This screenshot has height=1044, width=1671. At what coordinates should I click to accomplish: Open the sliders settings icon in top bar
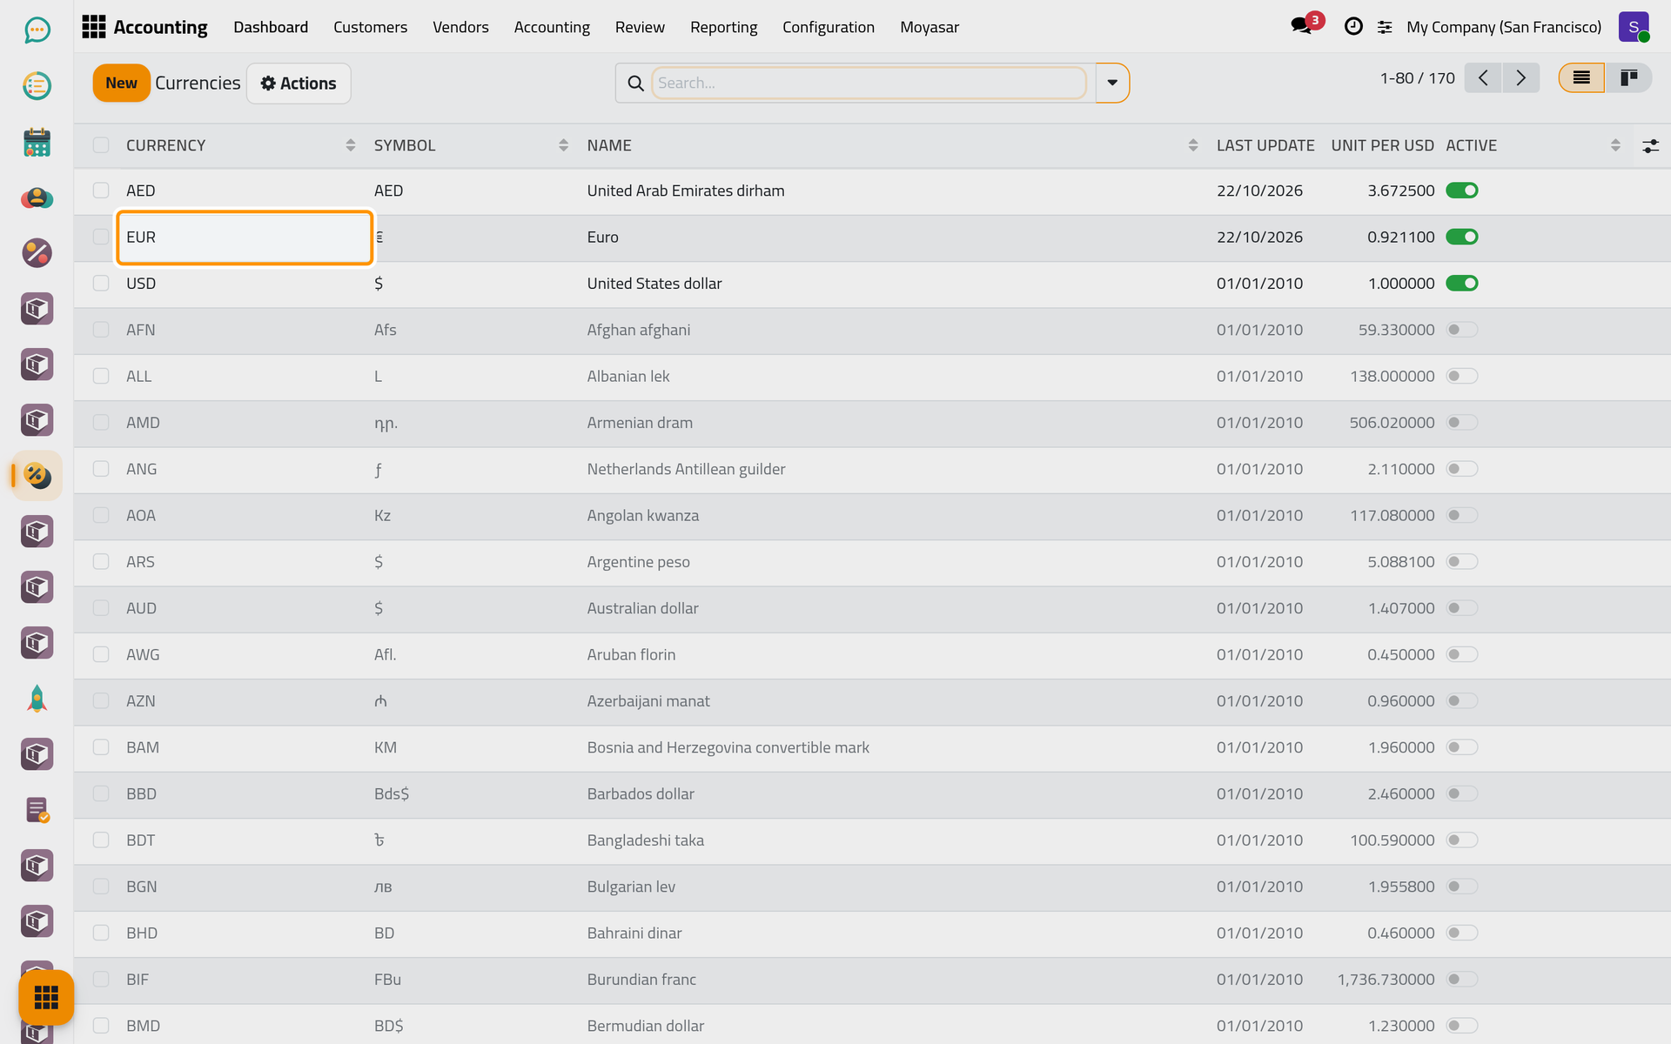(x=1385, y=28)
